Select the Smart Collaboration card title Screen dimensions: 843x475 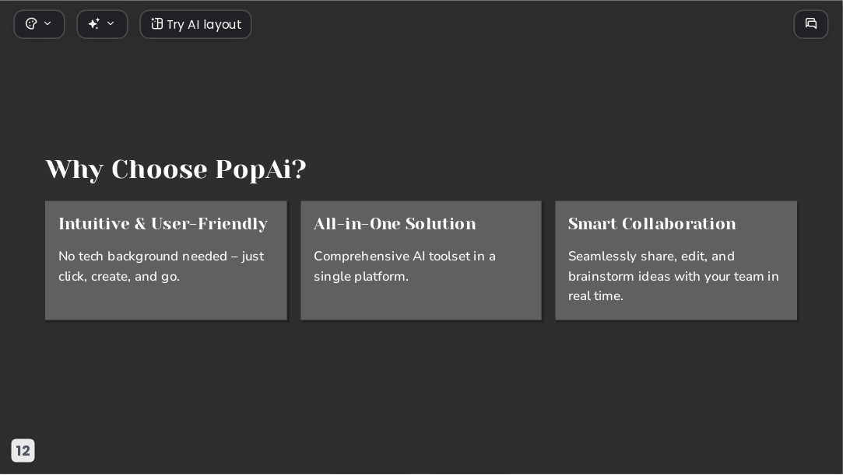tap(652, 223)
